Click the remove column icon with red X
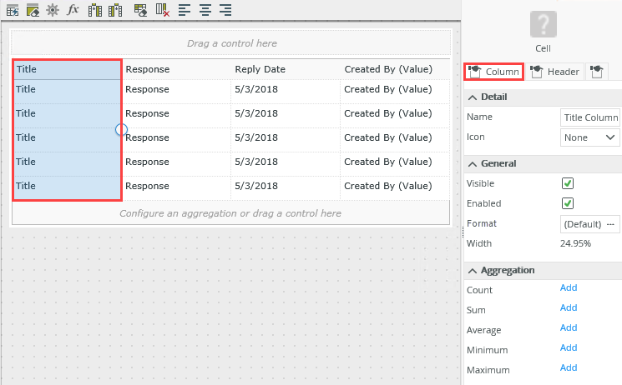Viewport: 622px width, 385px height. click(163, 10)
